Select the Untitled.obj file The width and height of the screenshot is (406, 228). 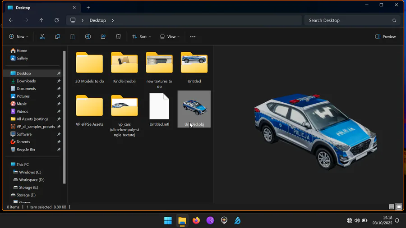[x=194, y=109]
